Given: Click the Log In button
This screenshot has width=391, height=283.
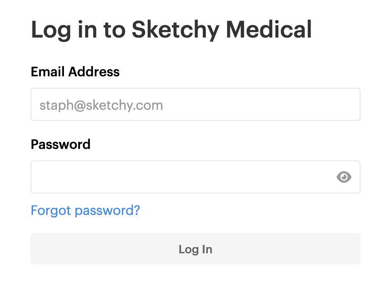Looking at the screenshot, I should tap(195, 249).
